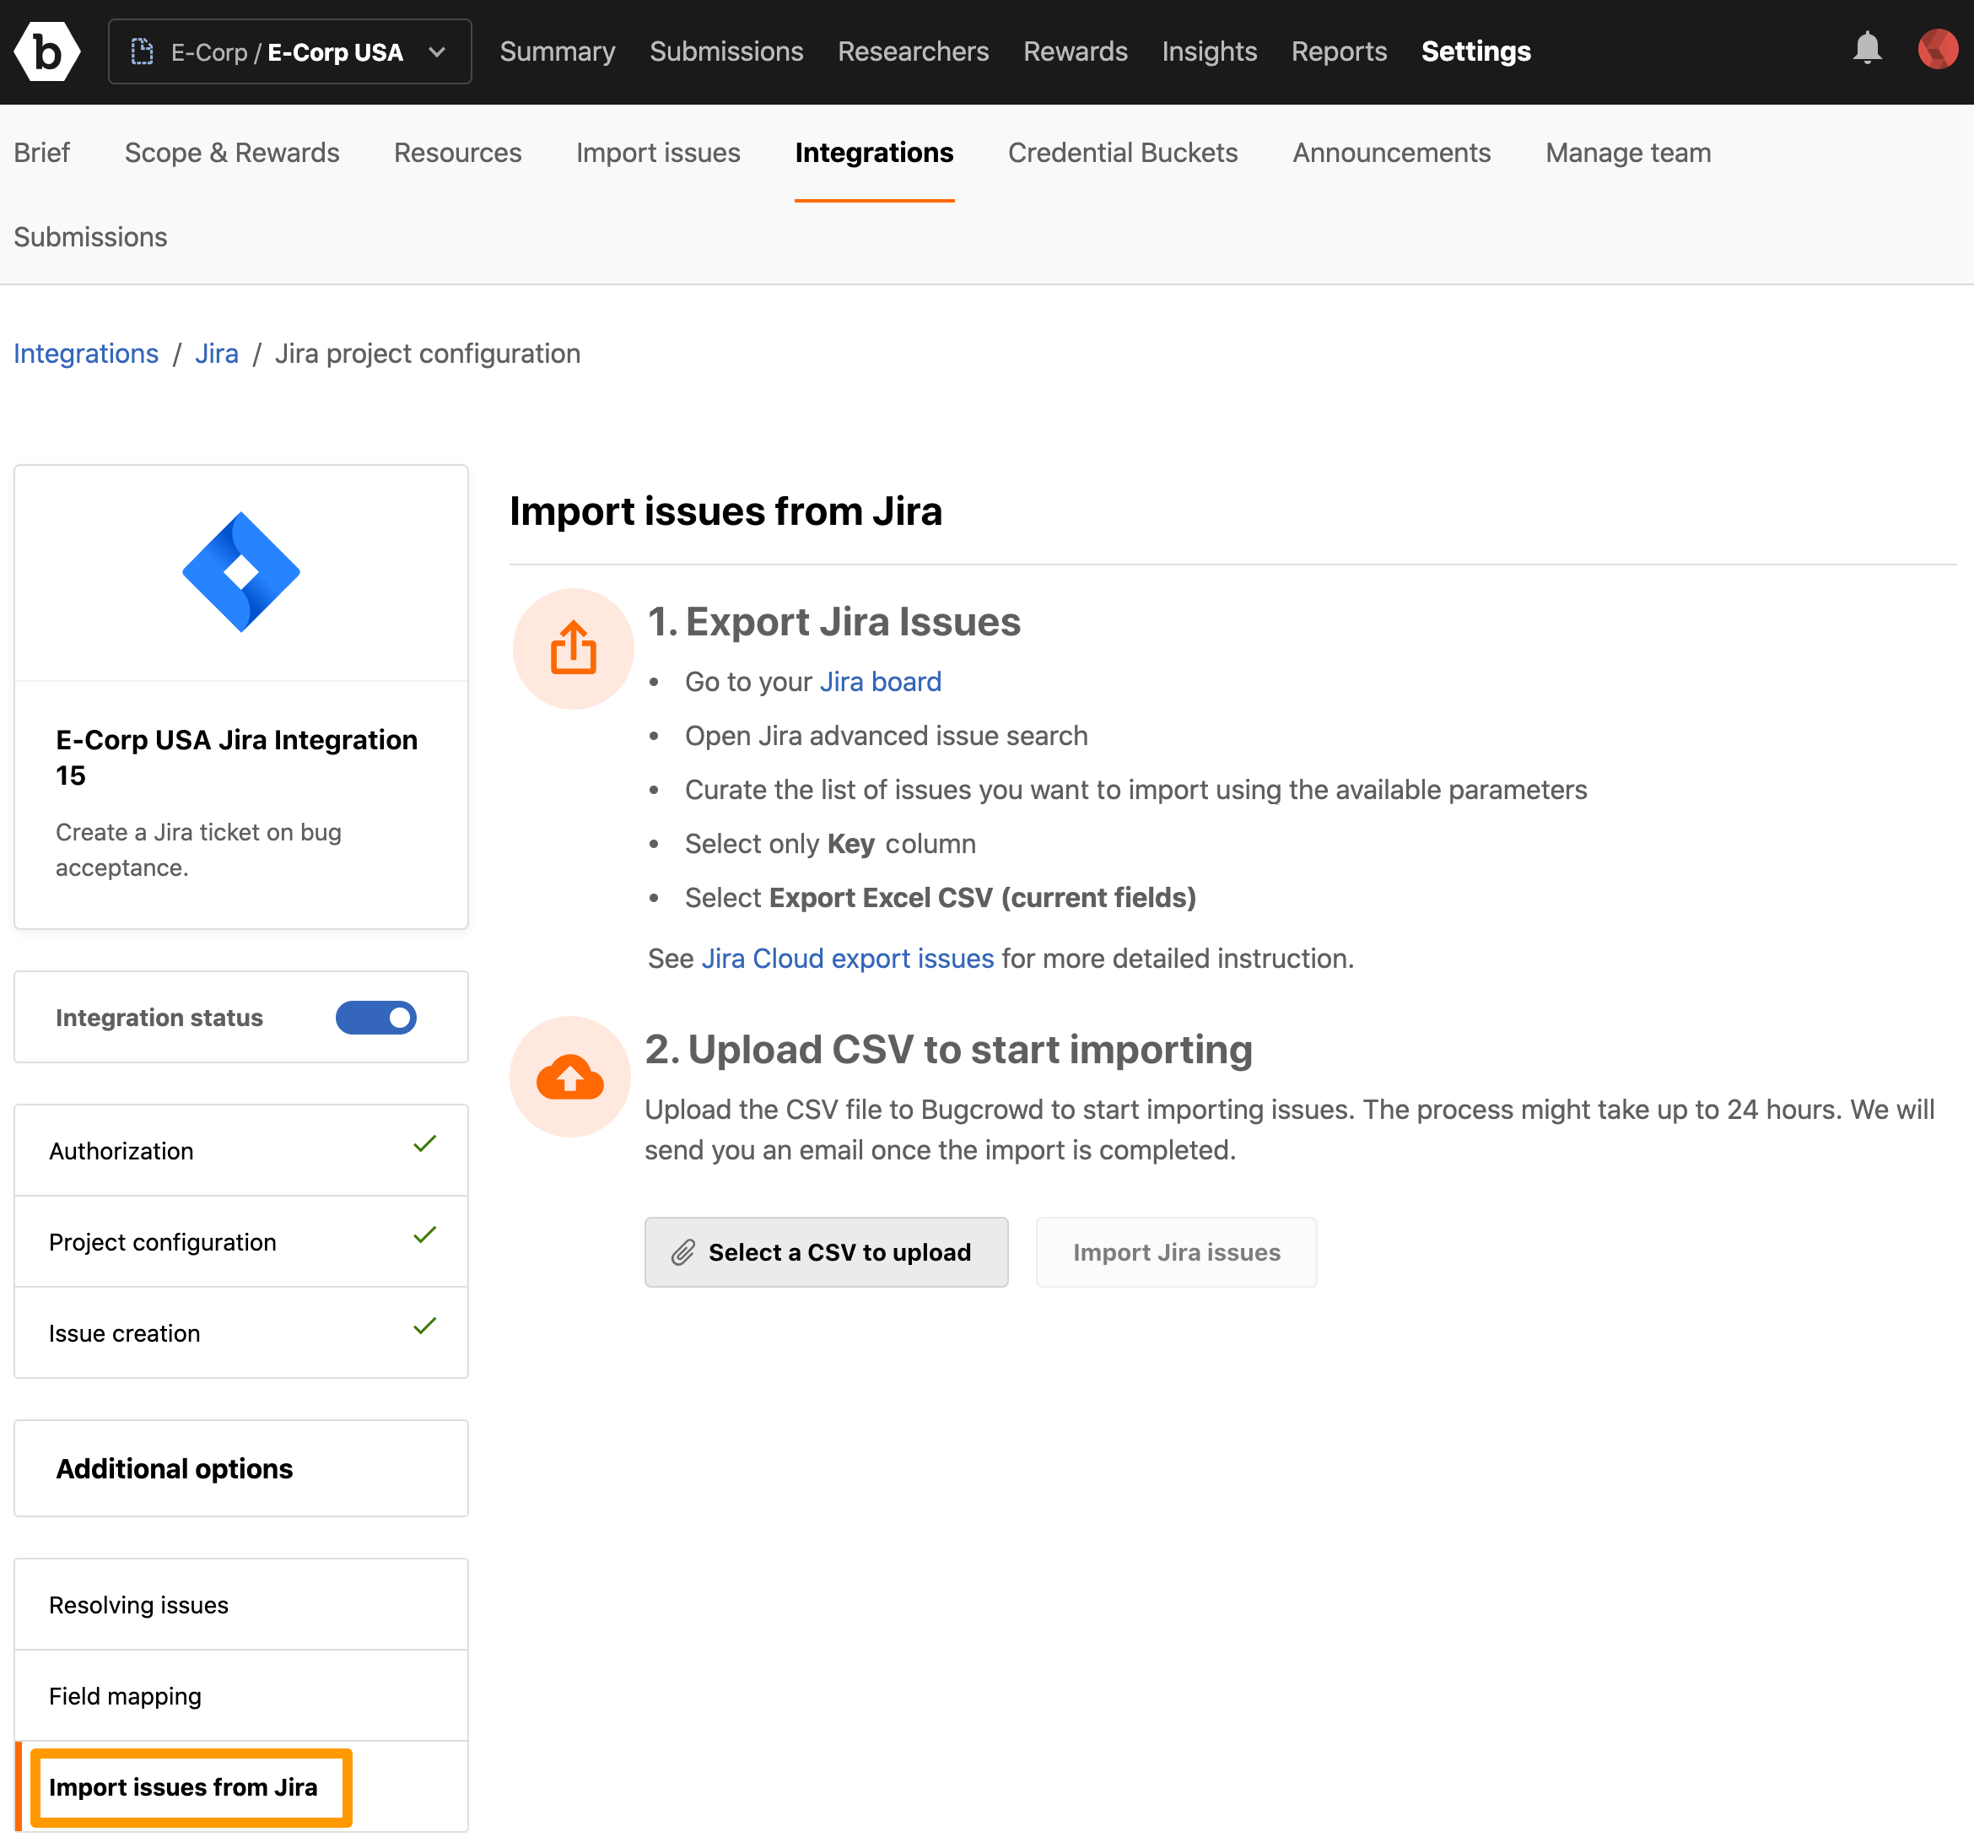Click the Submissions menu tab item
Viewport: 1974px width, 1848px height.
(725, 51)
